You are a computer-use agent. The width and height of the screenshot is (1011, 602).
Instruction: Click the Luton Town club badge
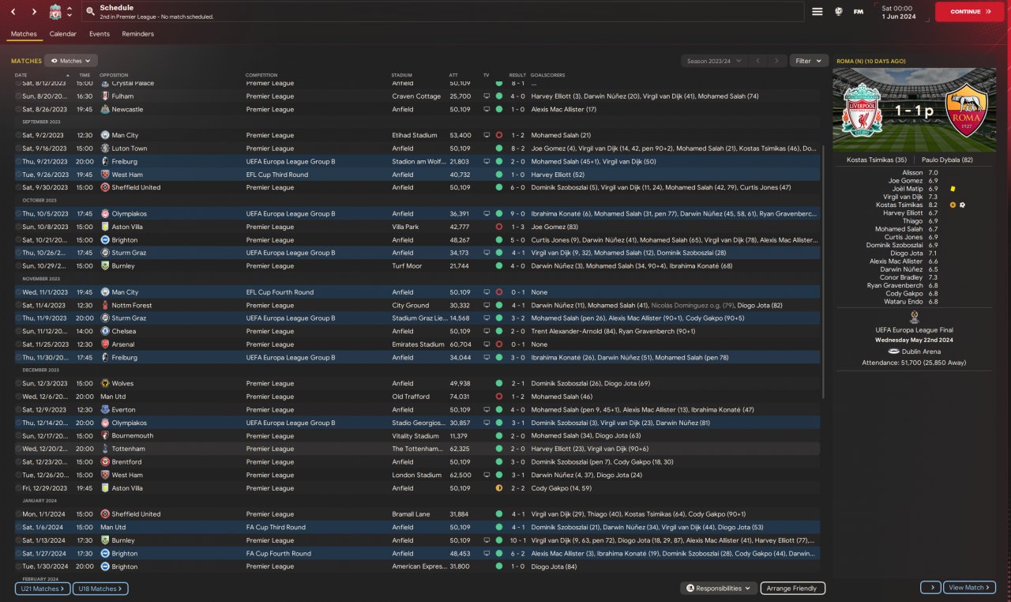pyautogui.click(x=105, y=149)
